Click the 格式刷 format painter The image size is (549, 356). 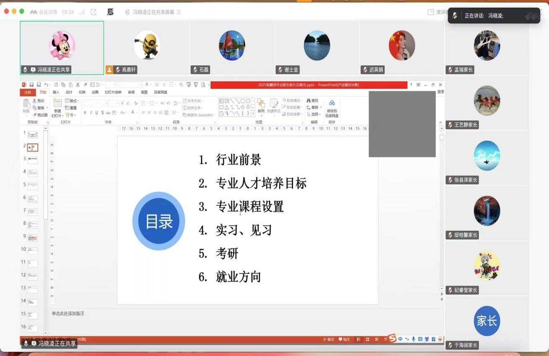[x=40, y=115]
